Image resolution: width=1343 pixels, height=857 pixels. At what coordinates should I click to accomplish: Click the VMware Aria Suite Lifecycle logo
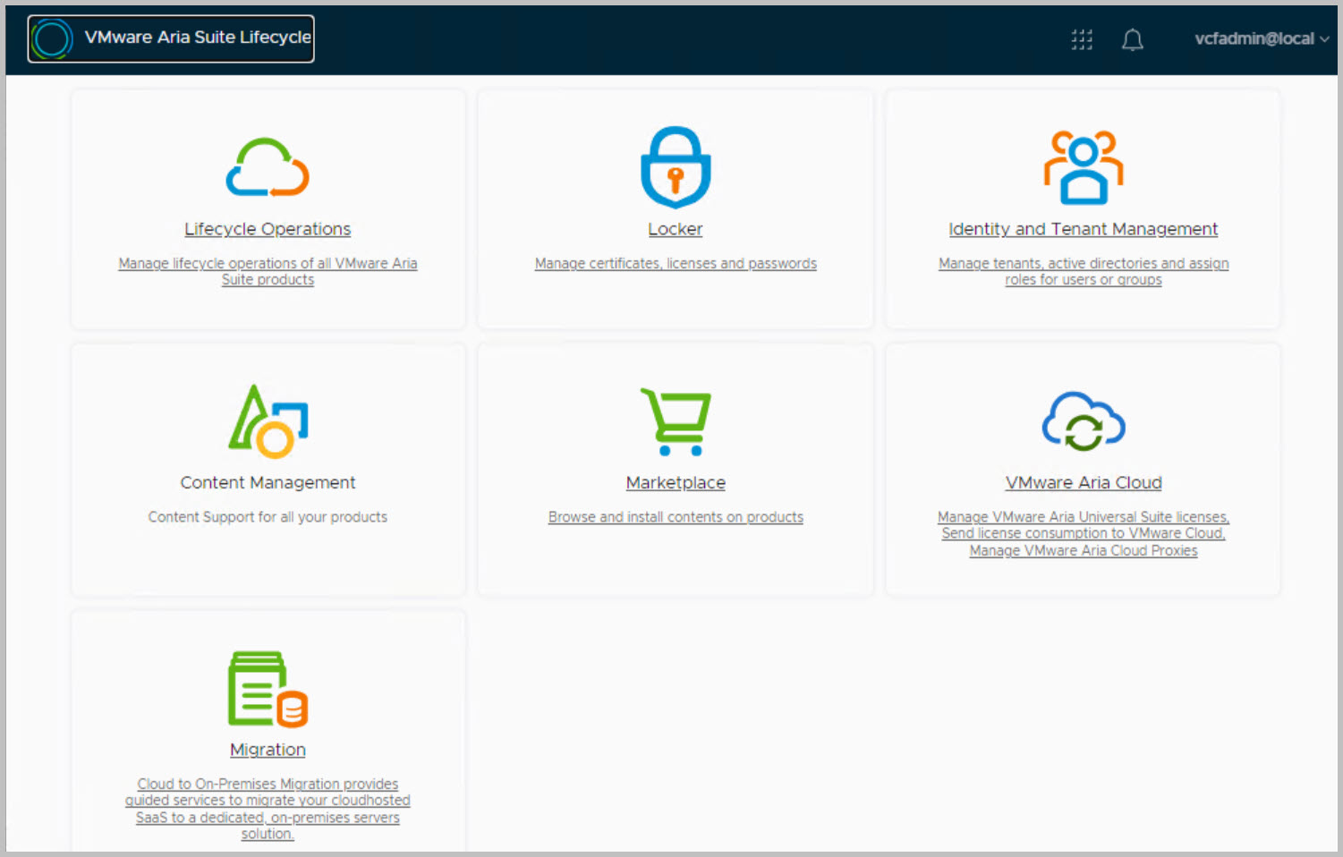52,38
